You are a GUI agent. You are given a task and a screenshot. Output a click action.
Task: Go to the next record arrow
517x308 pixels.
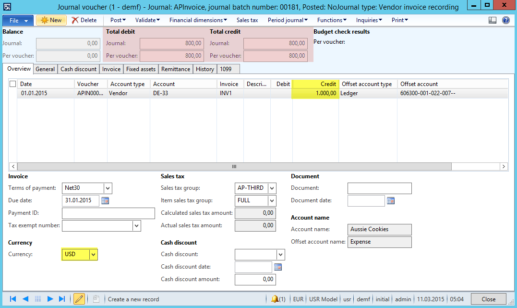[50, 299]
